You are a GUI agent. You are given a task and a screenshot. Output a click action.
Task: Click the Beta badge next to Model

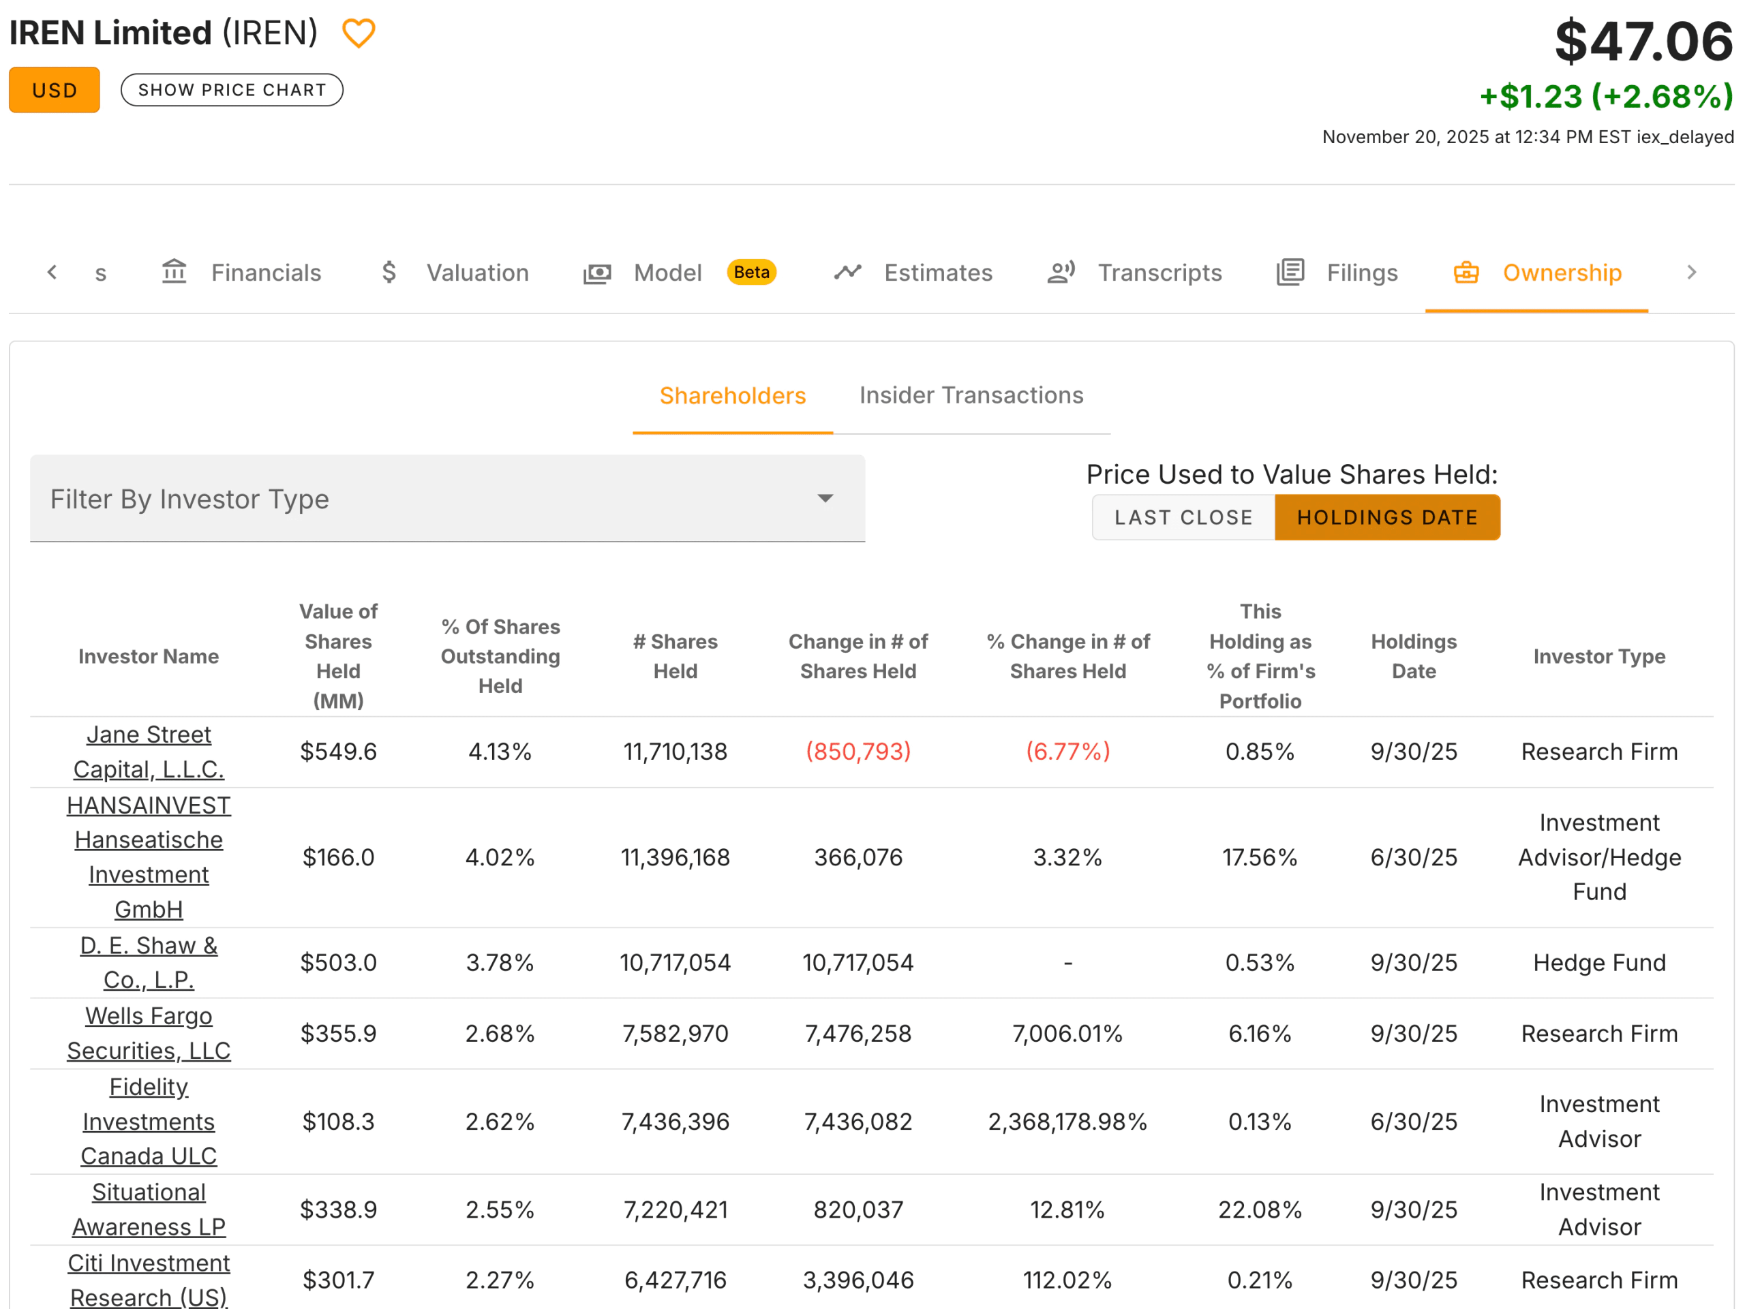pos(751,272)
